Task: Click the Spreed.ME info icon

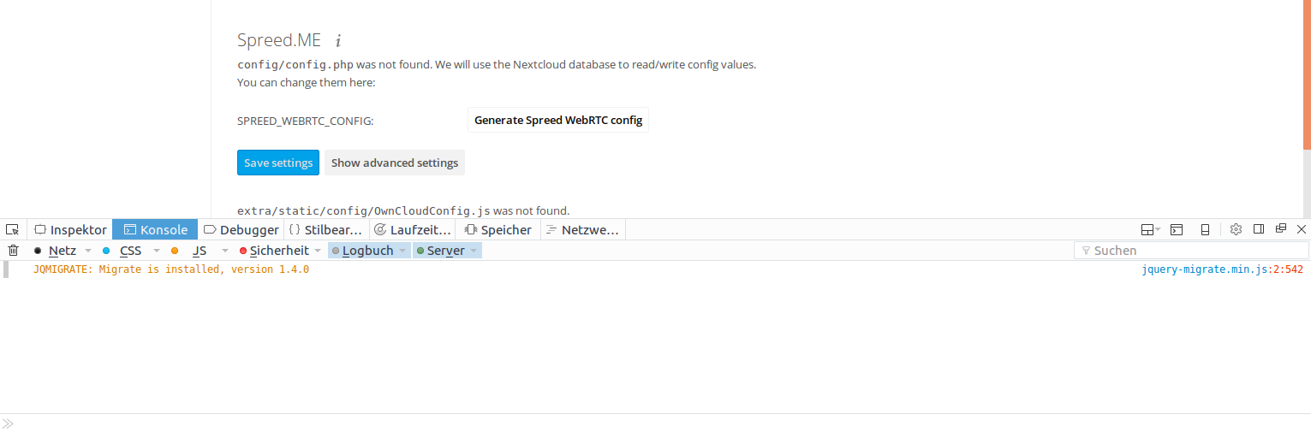Action: point(338,40)
